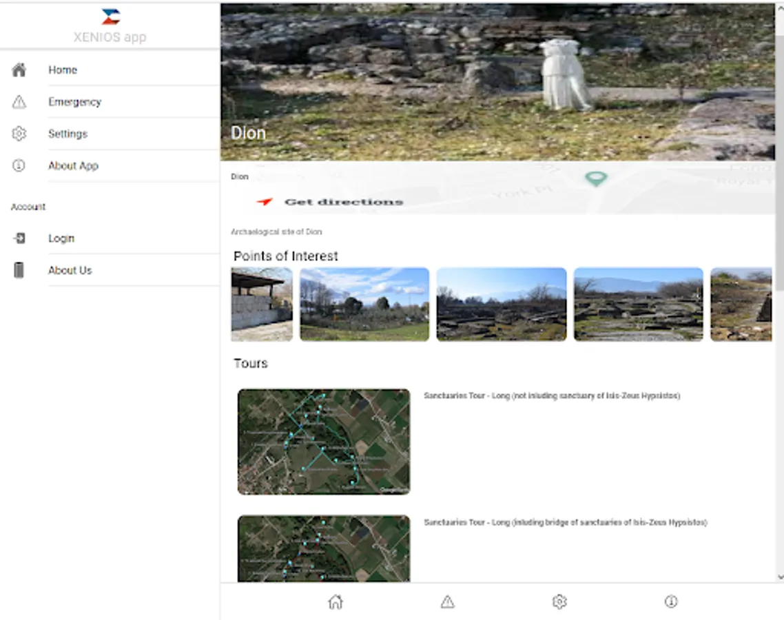
Task: Click the red Get directions arrow
Action: click(265, 202)
